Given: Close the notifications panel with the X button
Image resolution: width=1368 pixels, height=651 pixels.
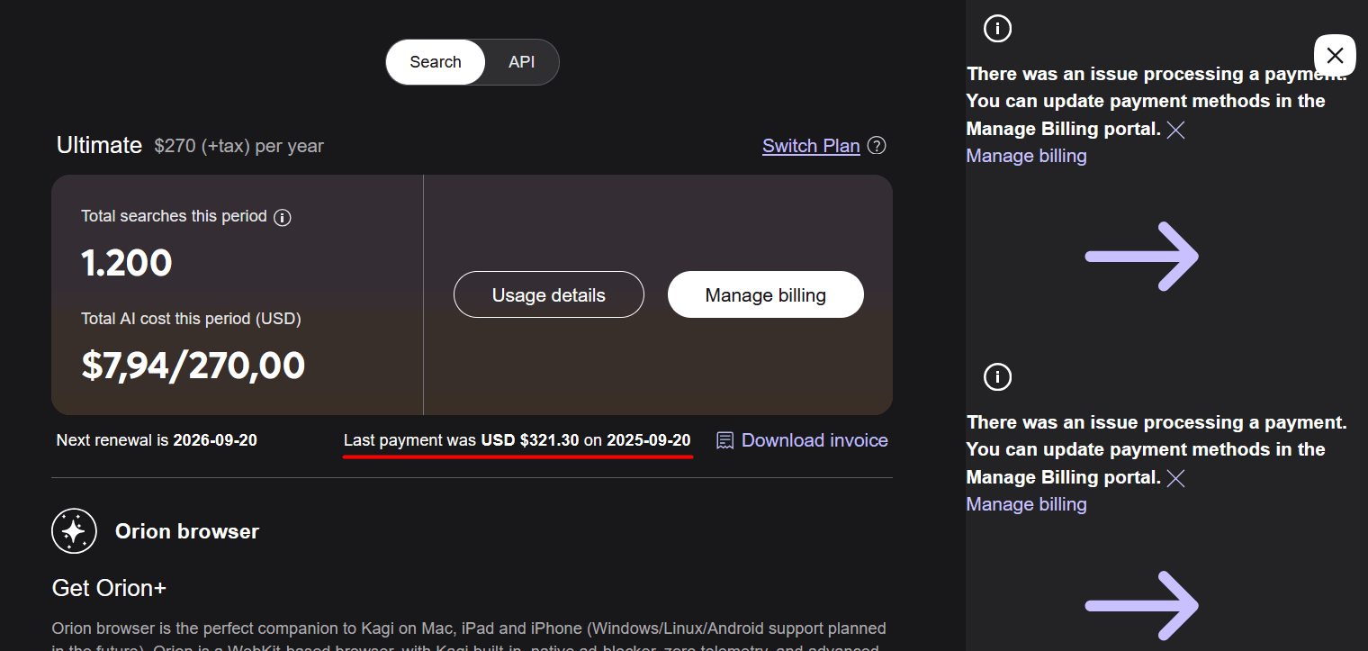Looking at the screenshot, I should (1335, 55).
